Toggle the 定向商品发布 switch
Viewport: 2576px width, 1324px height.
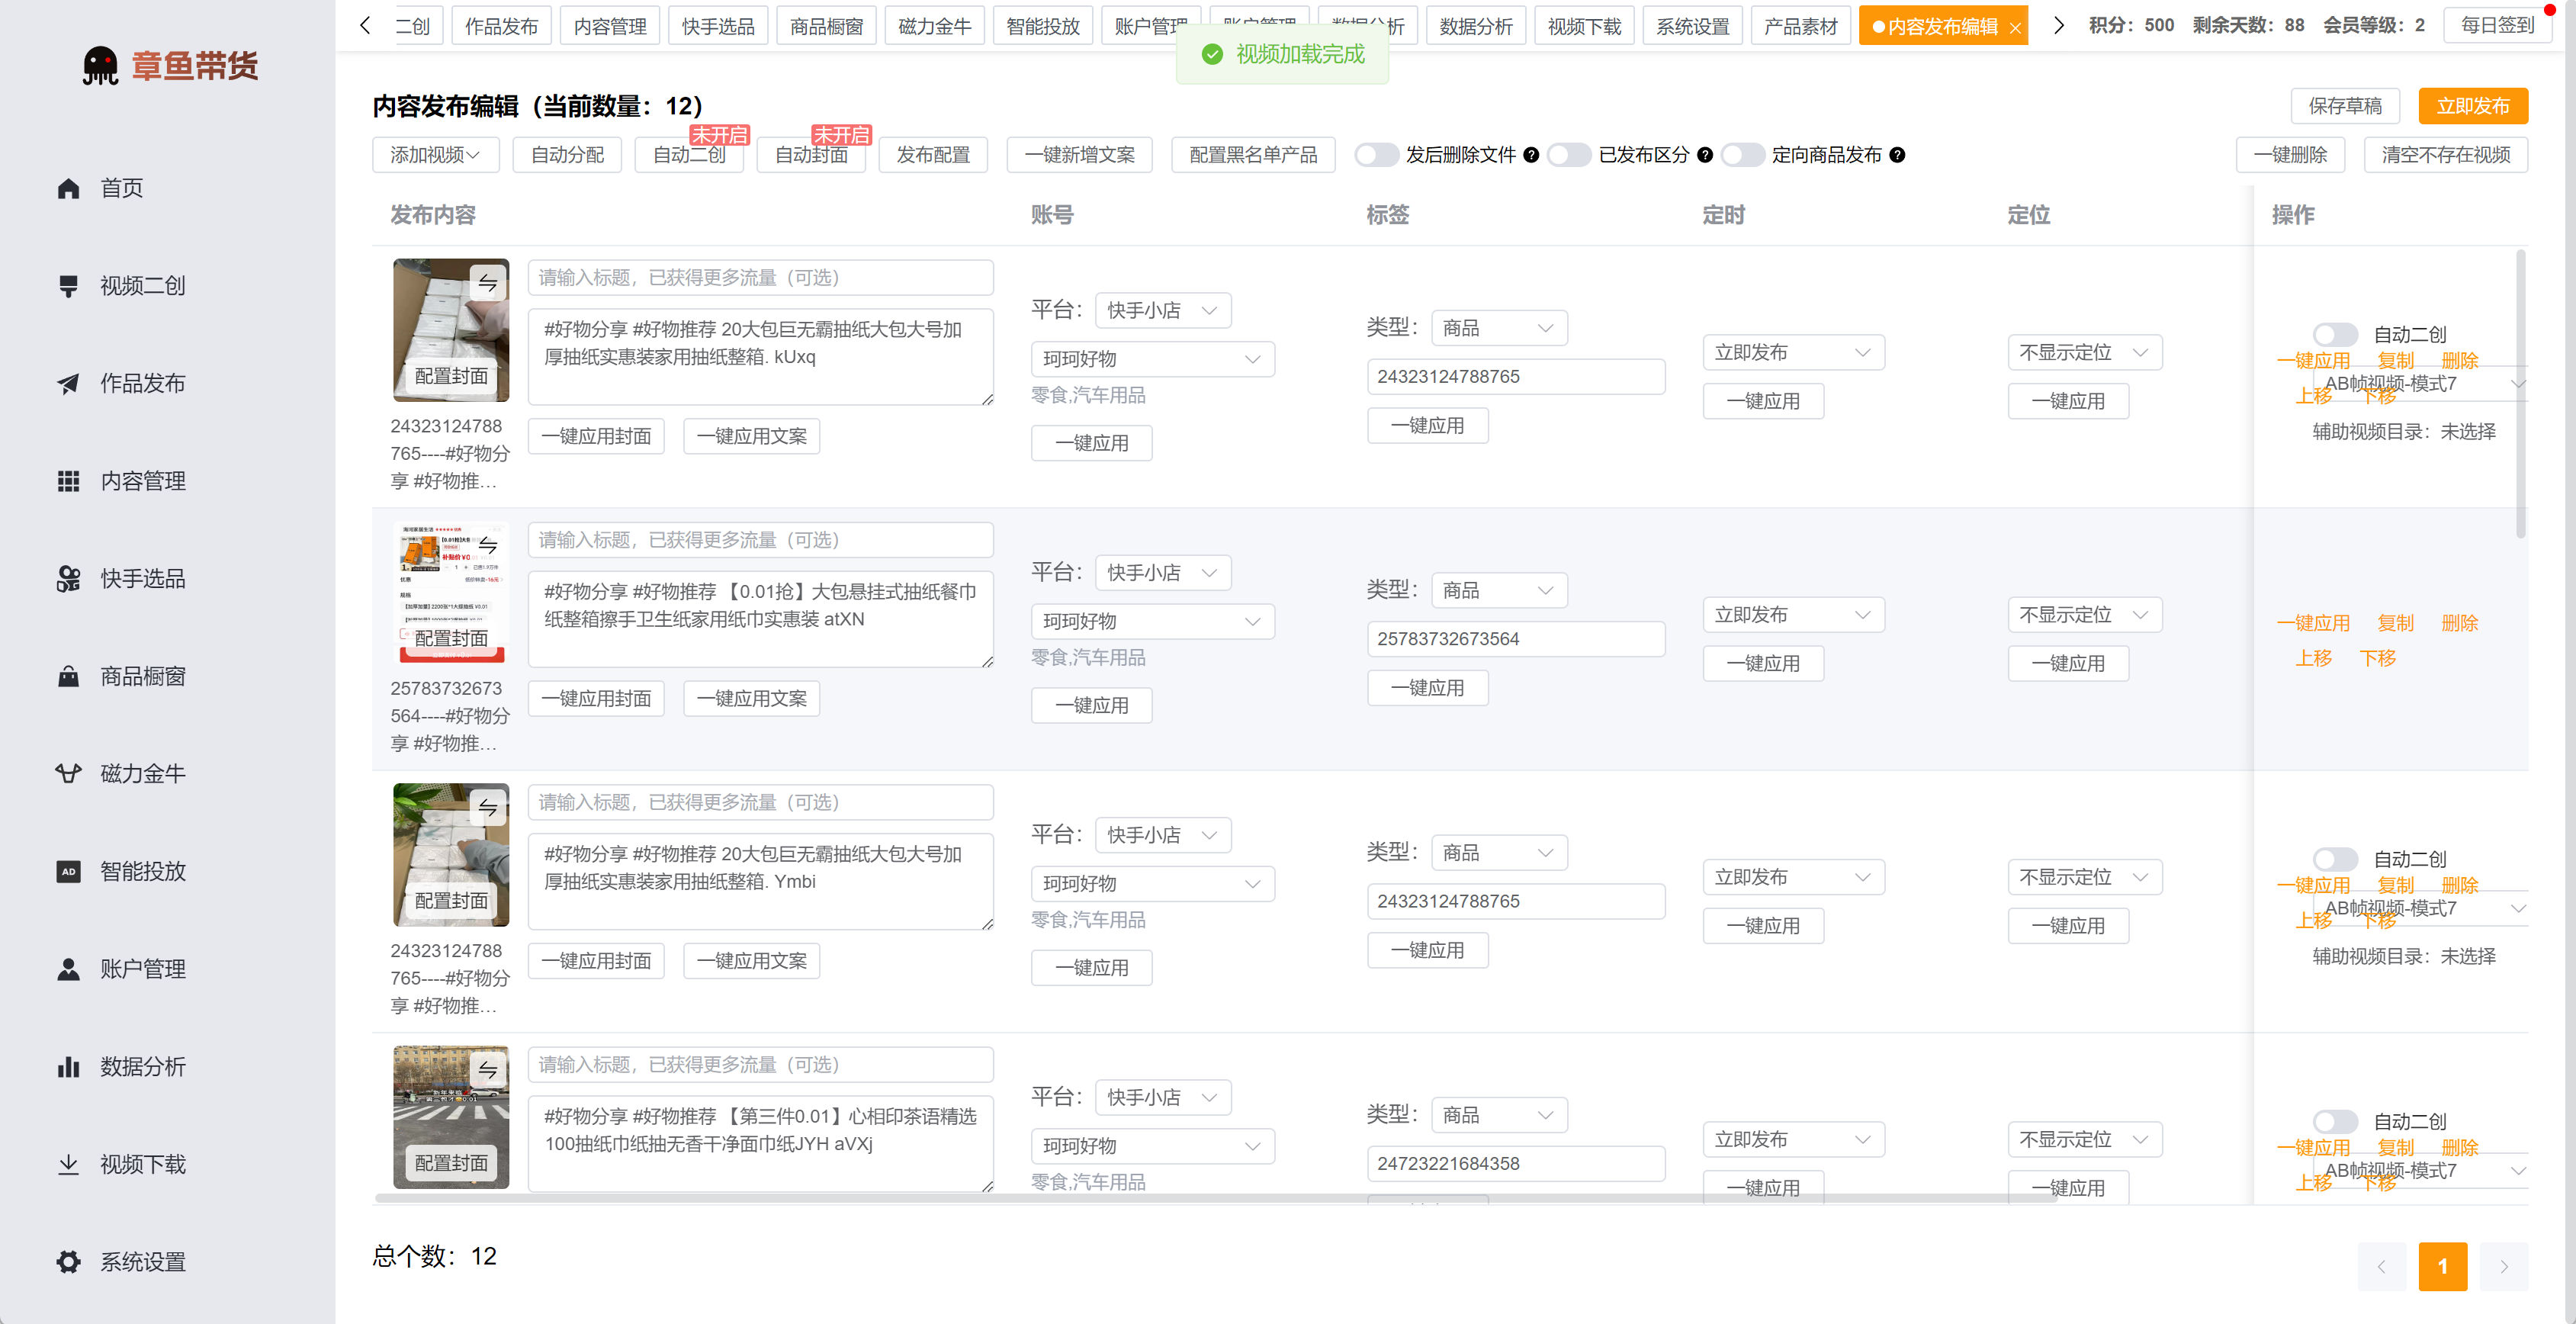(1742, 155)
